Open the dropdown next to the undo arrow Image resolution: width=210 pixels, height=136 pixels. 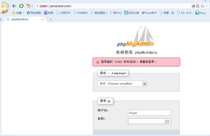(32, 6)
